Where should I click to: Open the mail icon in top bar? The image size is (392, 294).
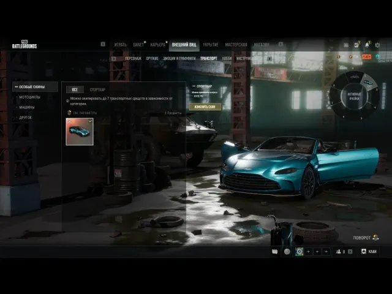(346, 45)
